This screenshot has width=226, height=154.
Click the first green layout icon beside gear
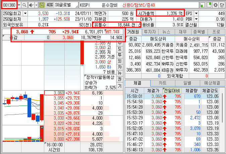203,5
